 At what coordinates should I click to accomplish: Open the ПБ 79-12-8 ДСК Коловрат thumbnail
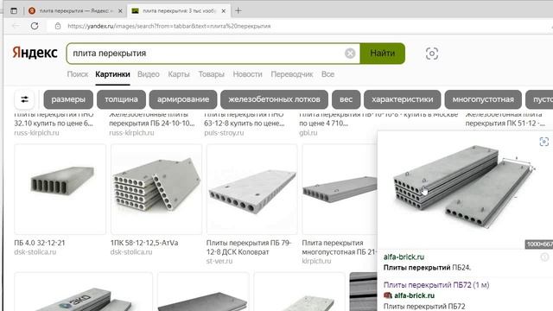252,189
